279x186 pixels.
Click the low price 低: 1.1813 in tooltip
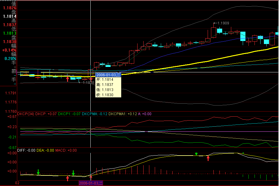[x=105, y=90]
